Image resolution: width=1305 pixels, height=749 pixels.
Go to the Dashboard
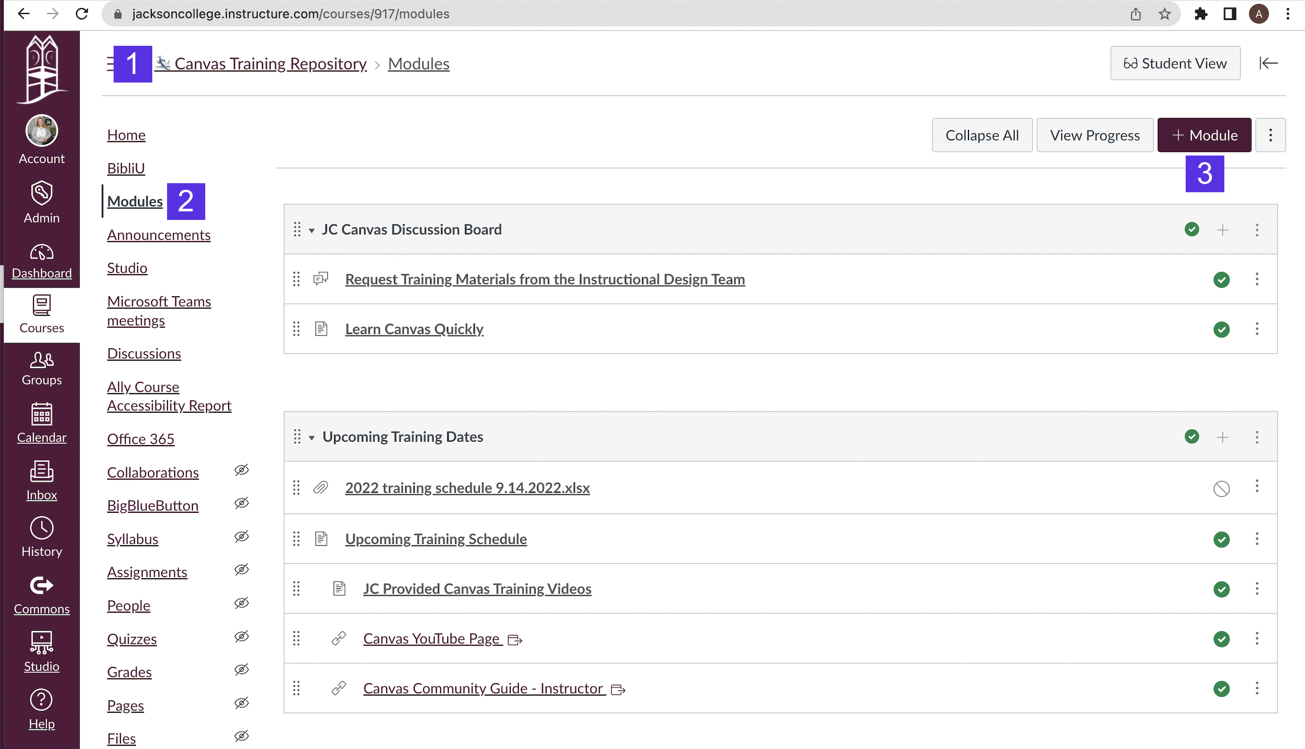[42, 261]
